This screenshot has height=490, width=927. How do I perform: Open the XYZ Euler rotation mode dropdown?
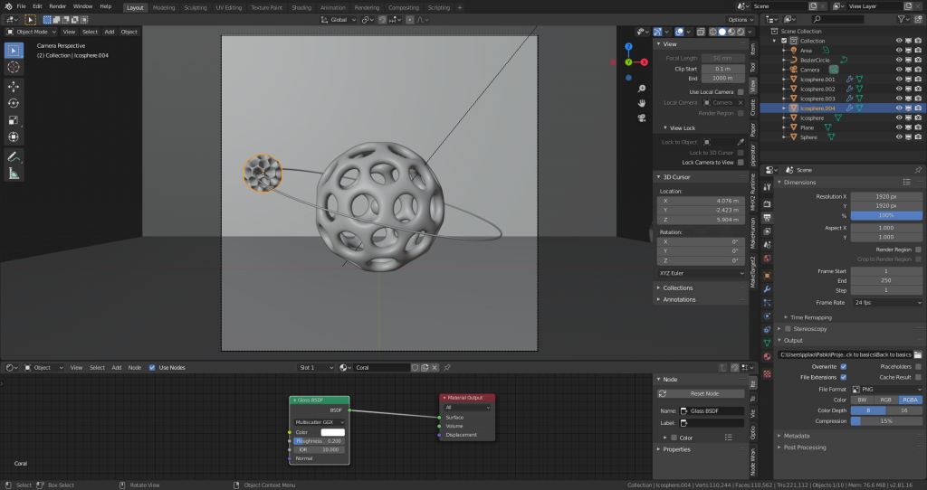click(702, 273)
